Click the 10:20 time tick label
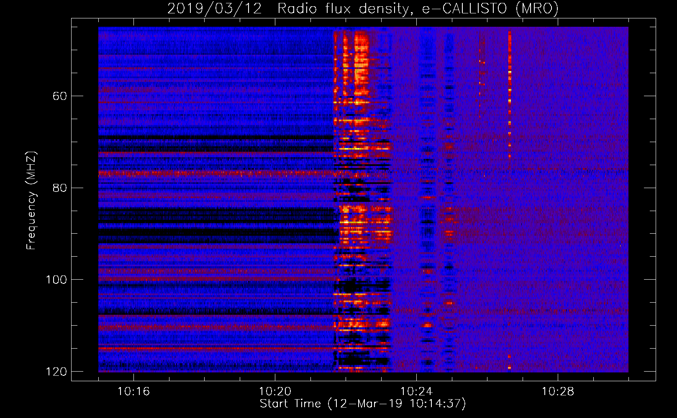Screen dimensions: 677x418 tap(275, 391)
